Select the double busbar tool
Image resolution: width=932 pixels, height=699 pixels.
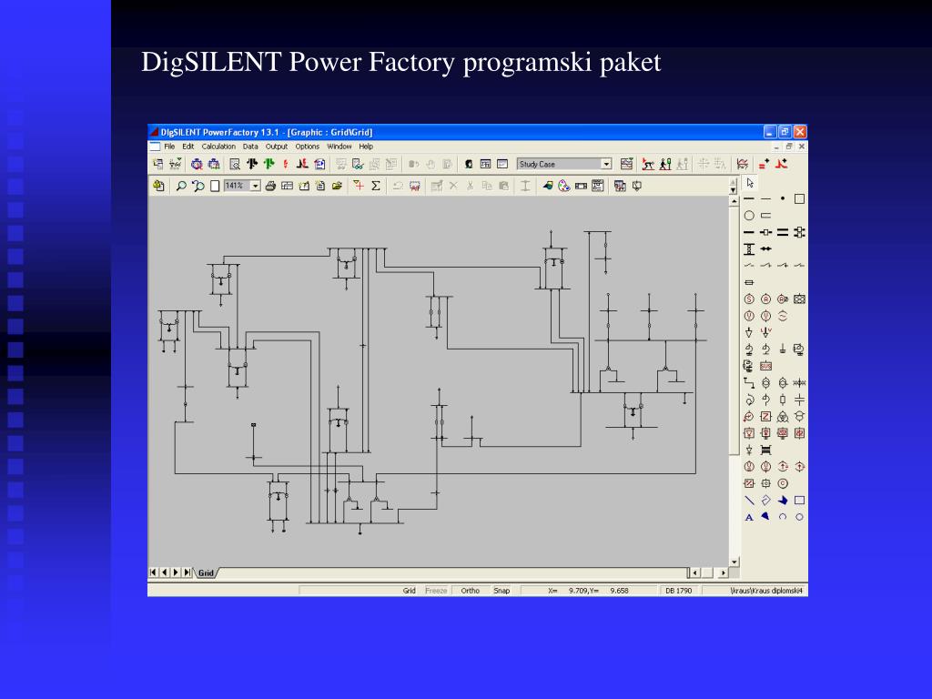point(783,232)
